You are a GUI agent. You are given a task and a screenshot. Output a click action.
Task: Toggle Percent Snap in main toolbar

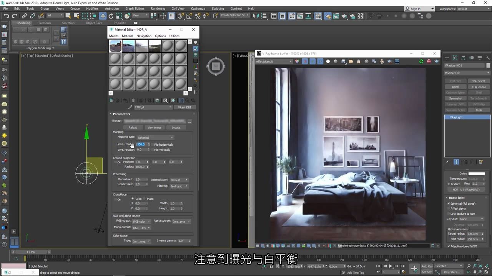pos(198,16)
